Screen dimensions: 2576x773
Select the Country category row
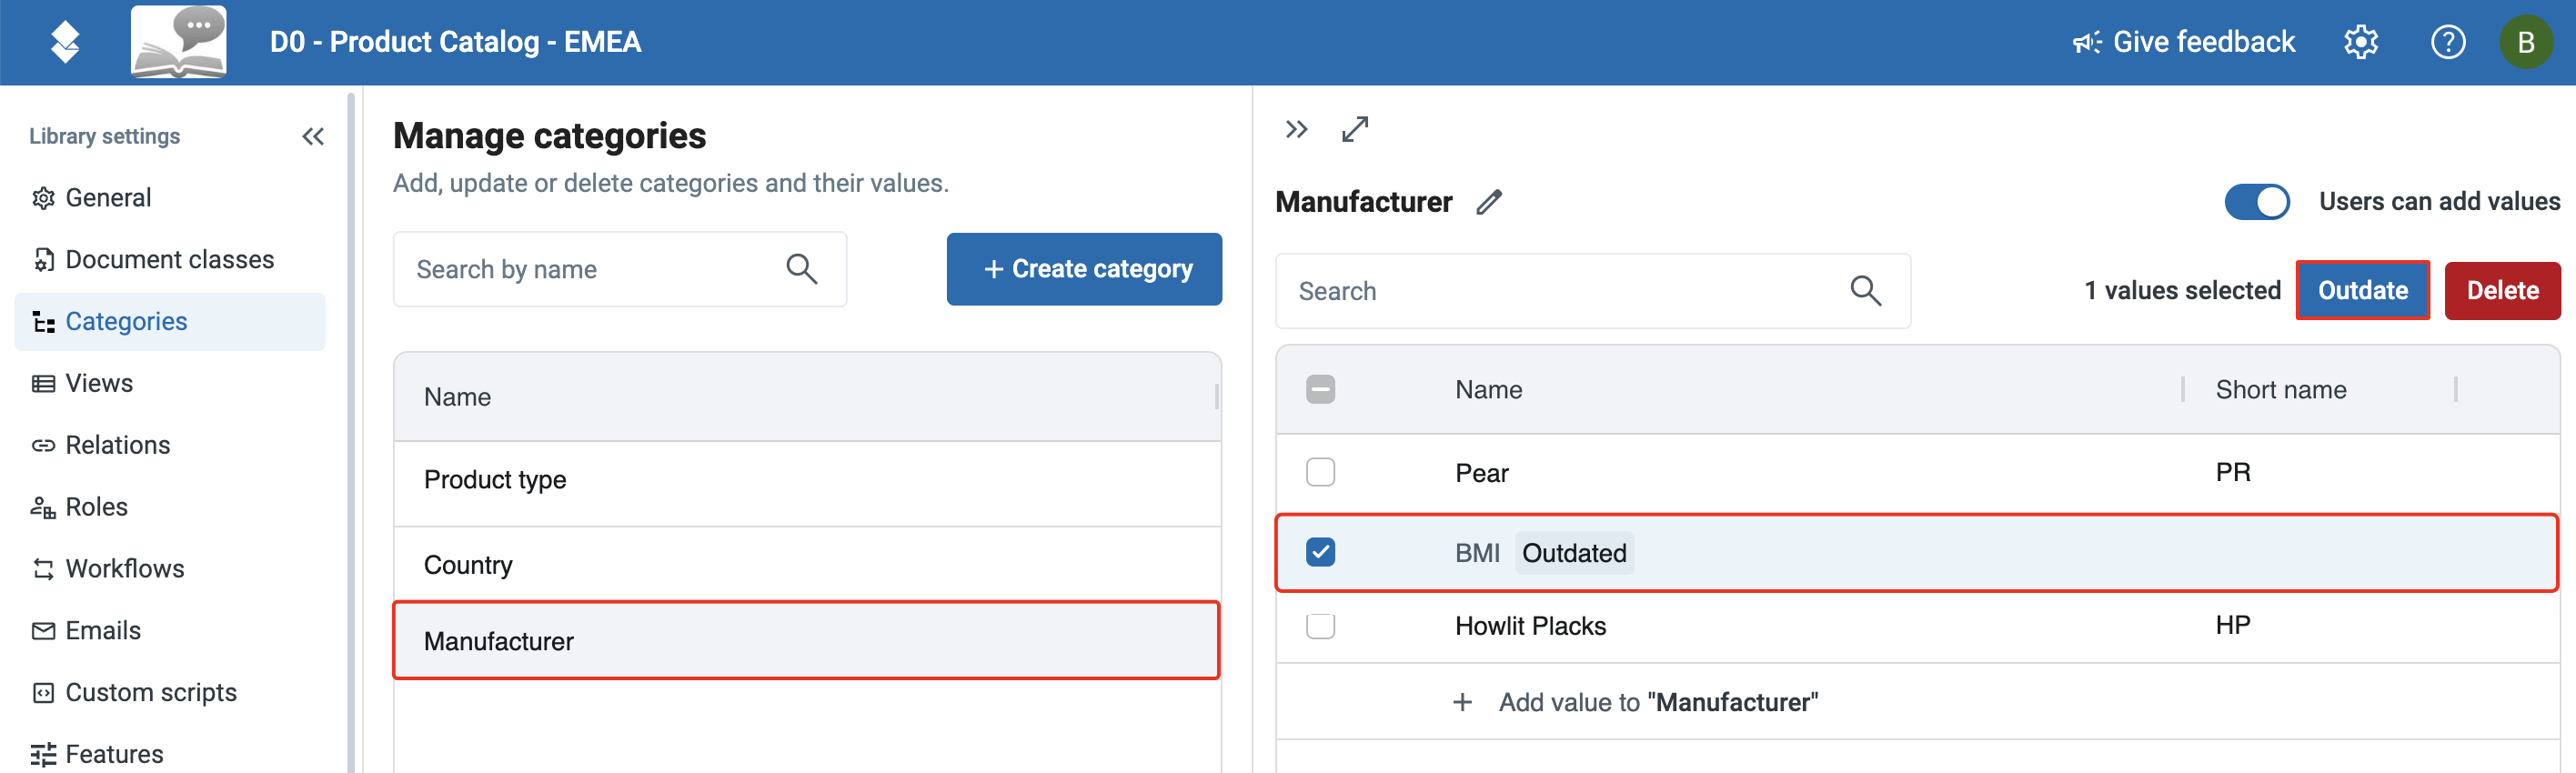pos(807,565)
